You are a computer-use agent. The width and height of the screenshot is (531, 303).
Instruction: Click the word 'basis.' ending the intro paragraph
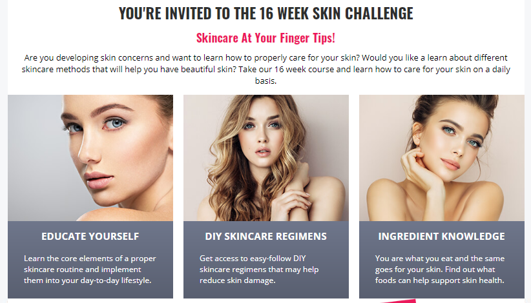pos(266,81)
